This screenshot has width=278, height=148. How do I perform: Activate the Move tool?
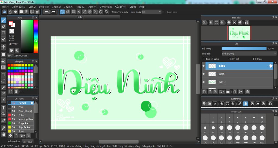click(3, 47)
